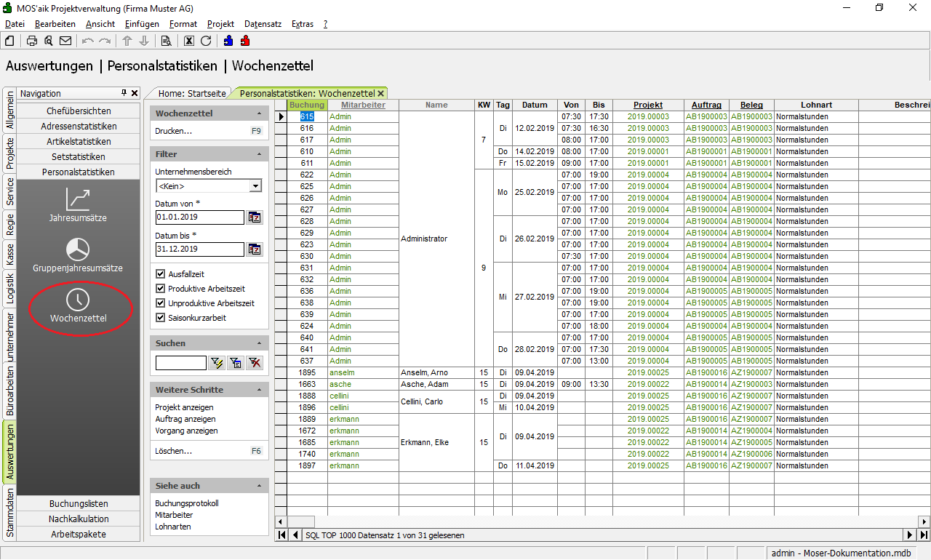Viewport: 931px width, 560px height.
Task: Click the search input field under Suchen
Action: coord(180,363)
